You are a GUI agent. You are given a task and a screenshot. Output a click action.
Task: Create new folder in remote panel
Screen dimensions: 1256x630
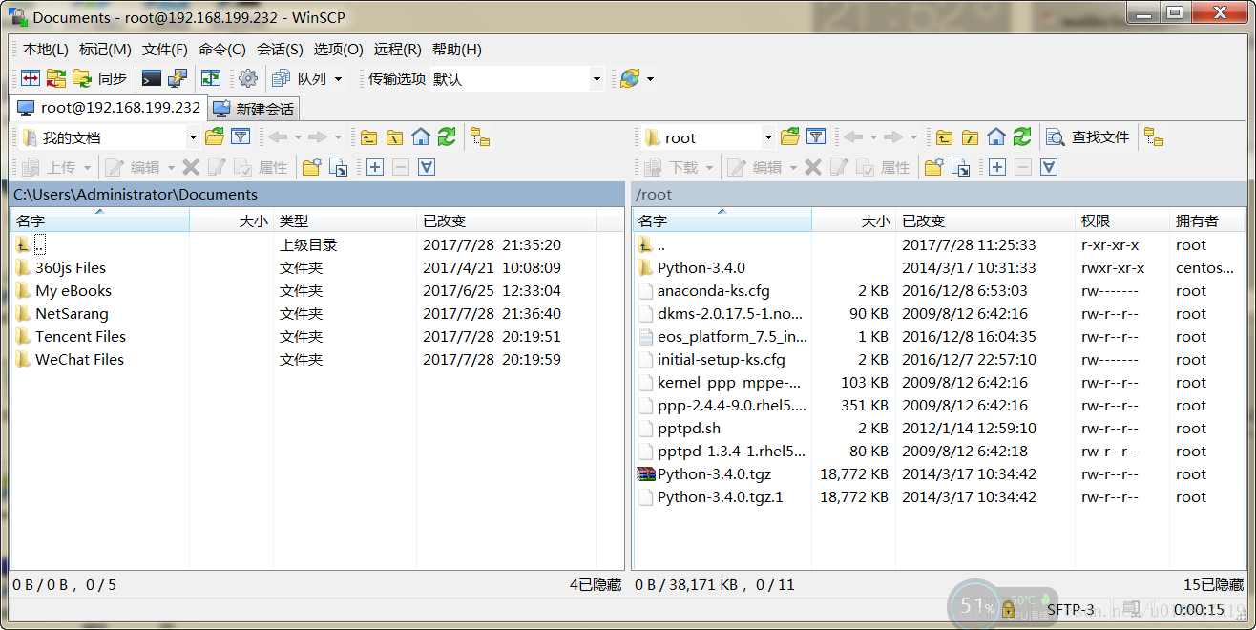coord(934,167)
